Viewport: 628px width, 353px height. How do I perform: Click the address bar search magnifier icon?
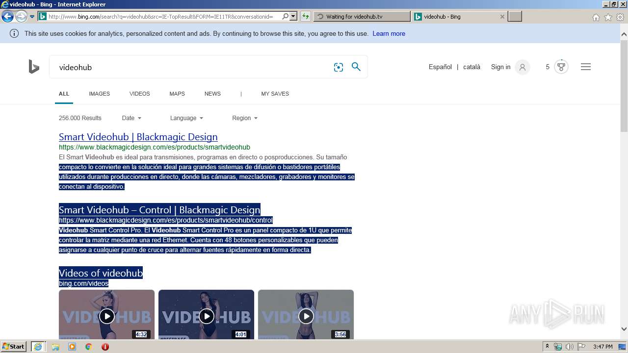click(x=285, y=17)
